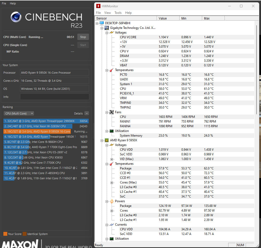Select ranking entry Threadripper 2990WX
The height and width of the screenshot is (248, 261).
point(46,121)
